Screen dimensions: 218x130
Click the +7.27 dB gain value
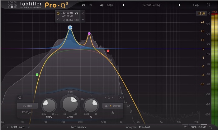68,16
